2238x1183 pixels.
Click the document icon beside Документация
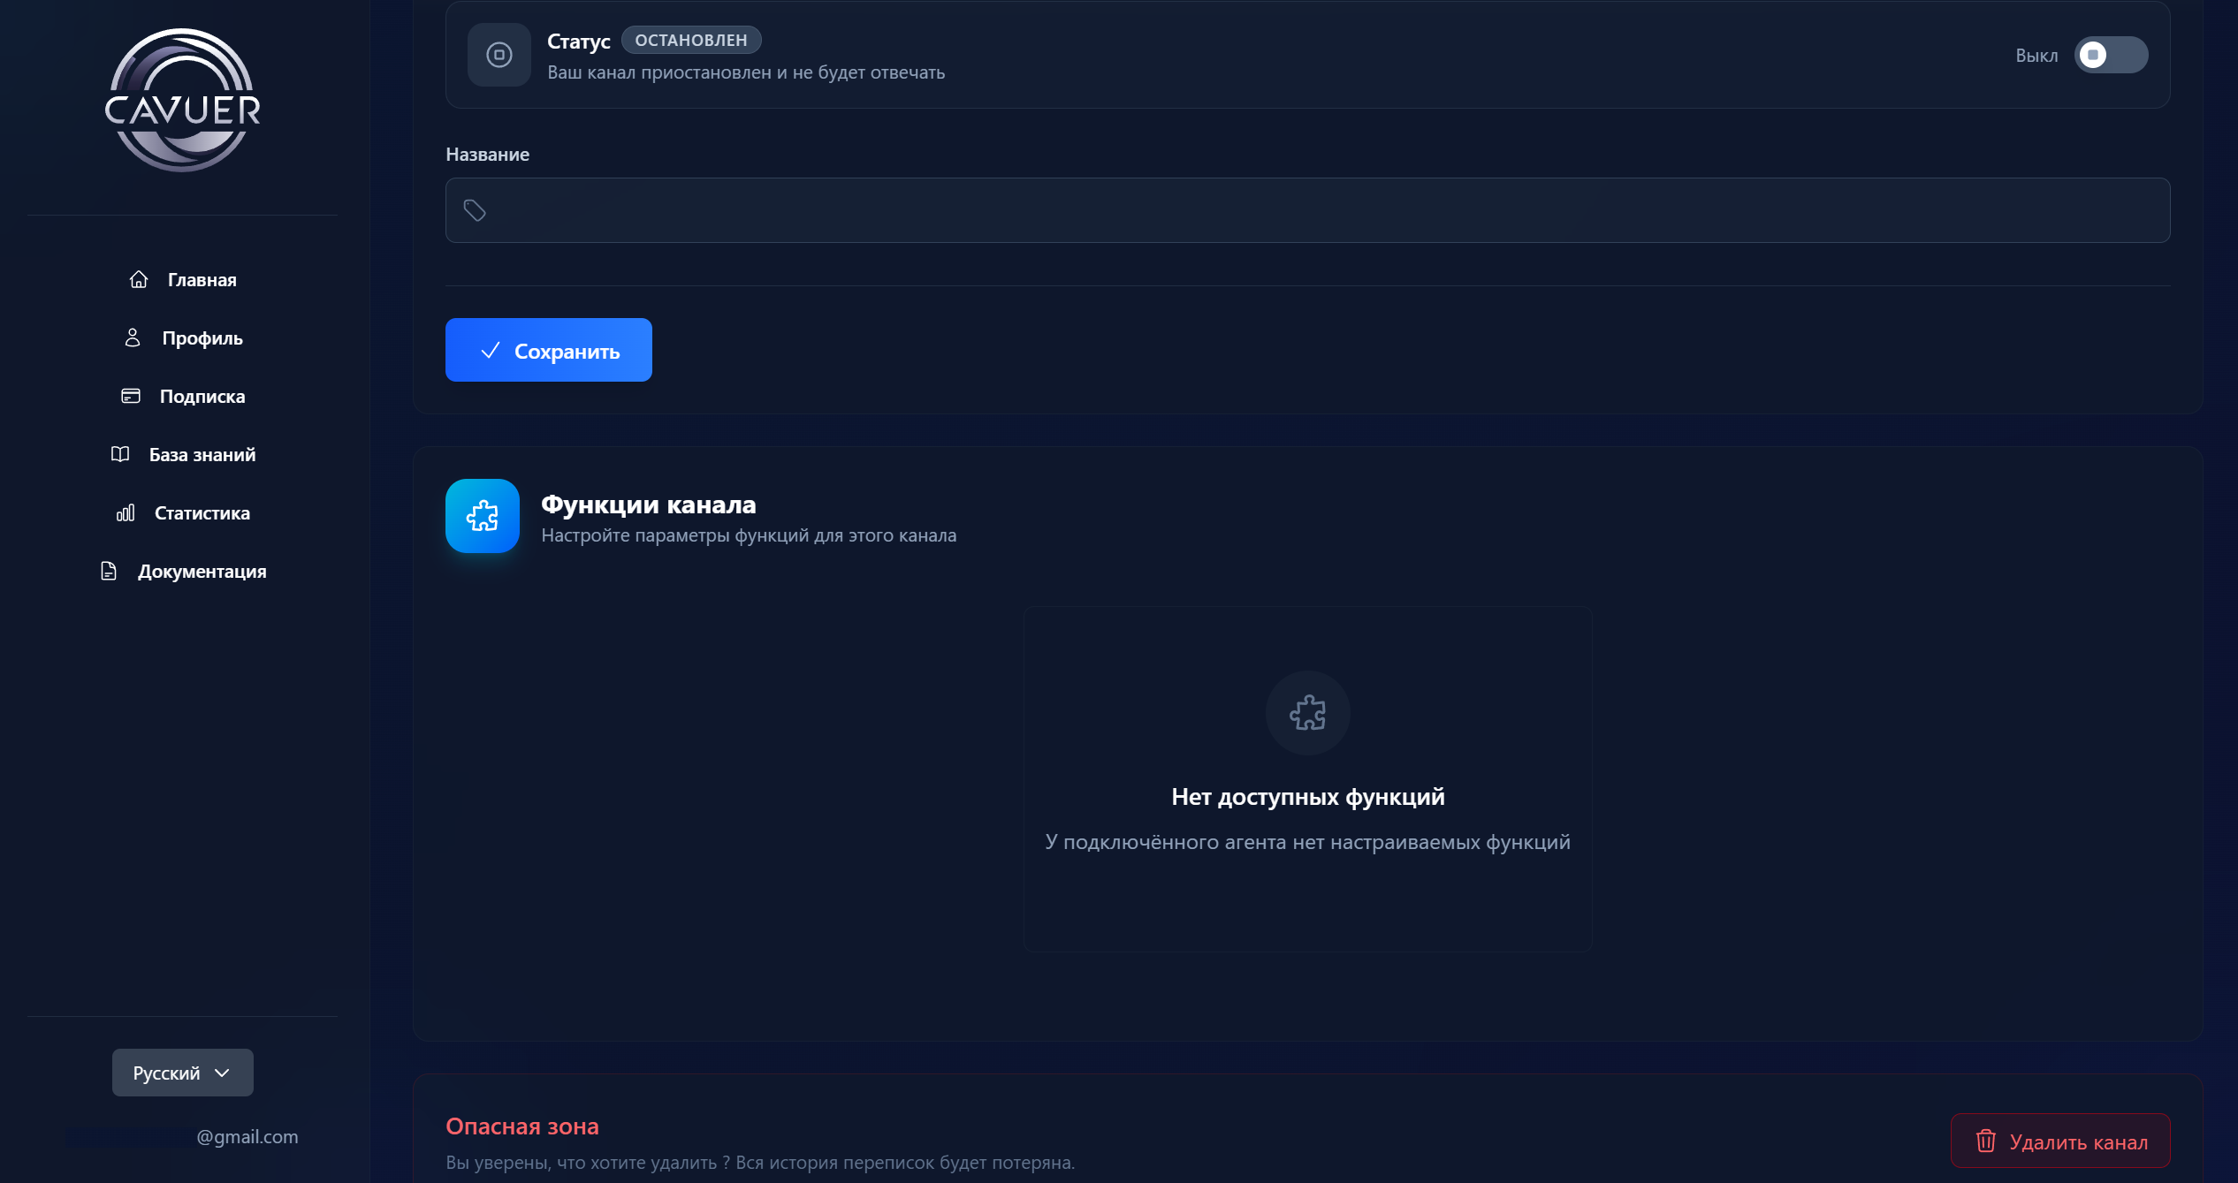[109, 571]
